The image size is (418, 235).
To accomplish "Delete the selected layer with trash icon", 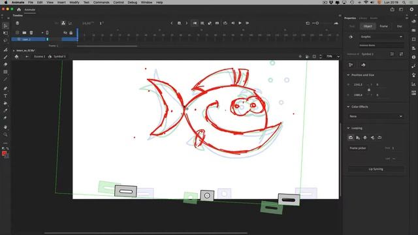I will tap(31, 33).
